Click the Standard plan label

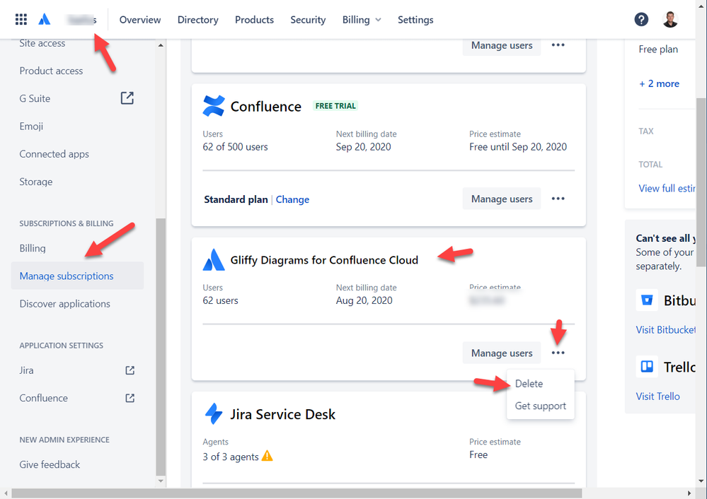pyautogui.click(x=236, y=199)
